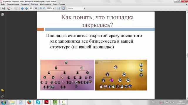Click the pink structure diagram image
The height and width of the screenshot is (105, 188).
pos(67,75)
